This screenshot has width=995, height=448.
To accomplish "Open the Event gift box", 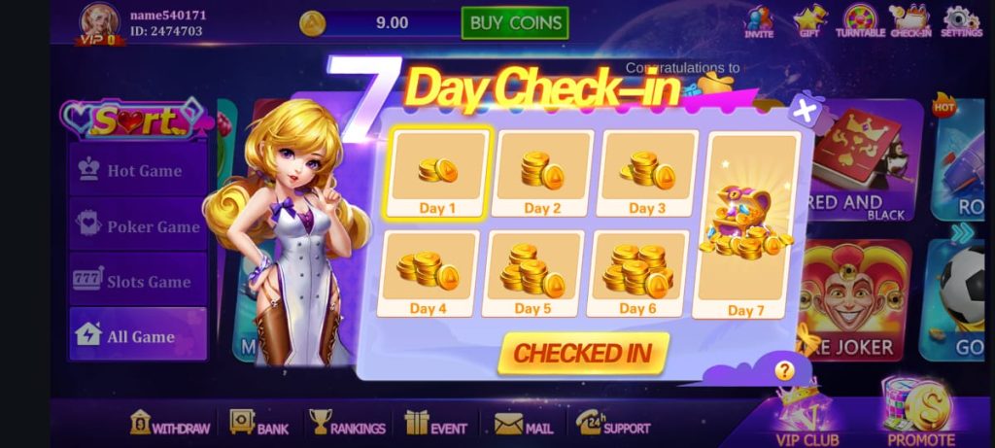I will click(x=435, y=423).
